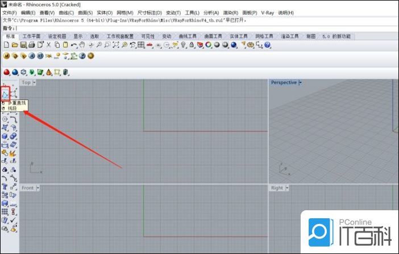Save the model with the floppy disk icon
Screen dimensions: 399x254
(23, 45)
